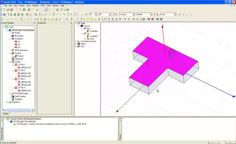This screenshot has width=236, height=144.
Task: Click the Save diskette icon
Action: pyautogui.click(x=11, y=10)
